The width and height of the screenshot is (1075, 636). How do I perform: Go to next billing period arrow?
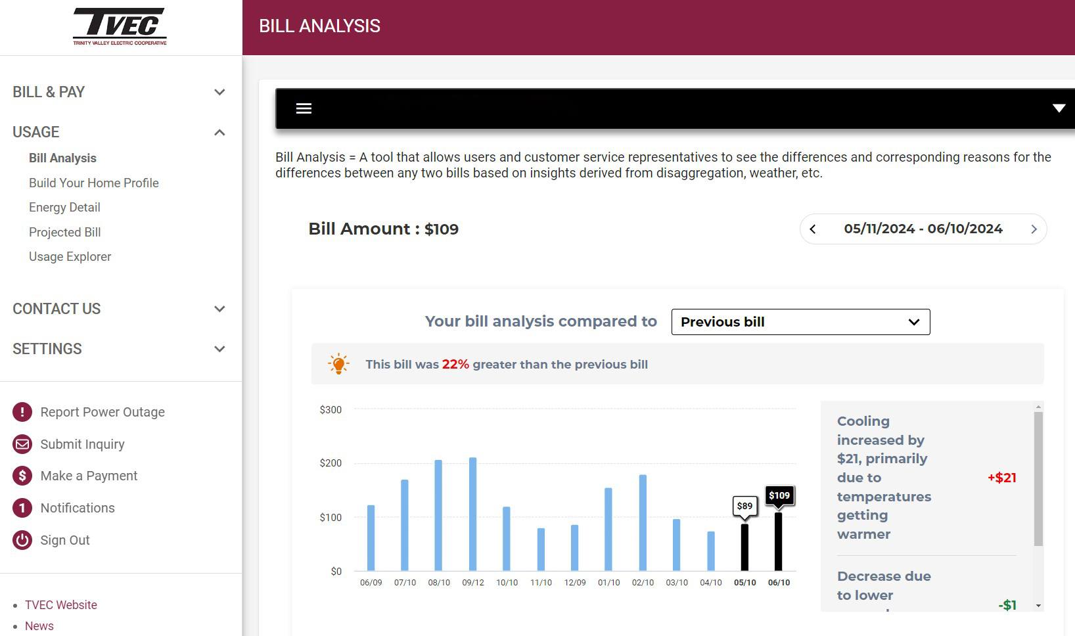1034,229
